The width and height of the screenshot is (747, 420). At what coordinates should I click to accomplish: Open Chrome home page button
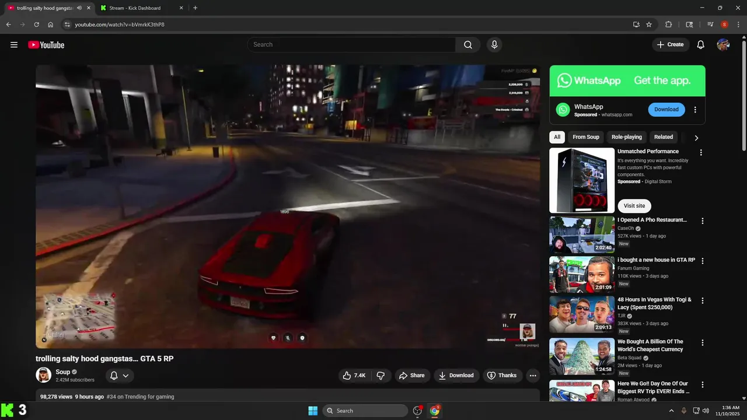point(51,24)
